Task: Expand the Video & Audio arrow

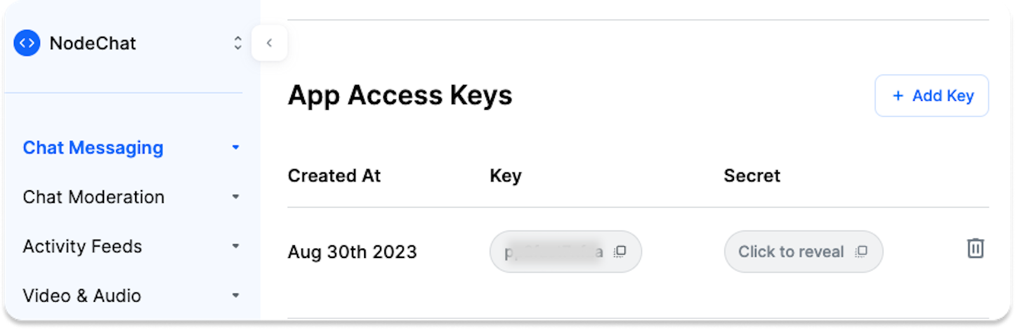Action: 235,295
